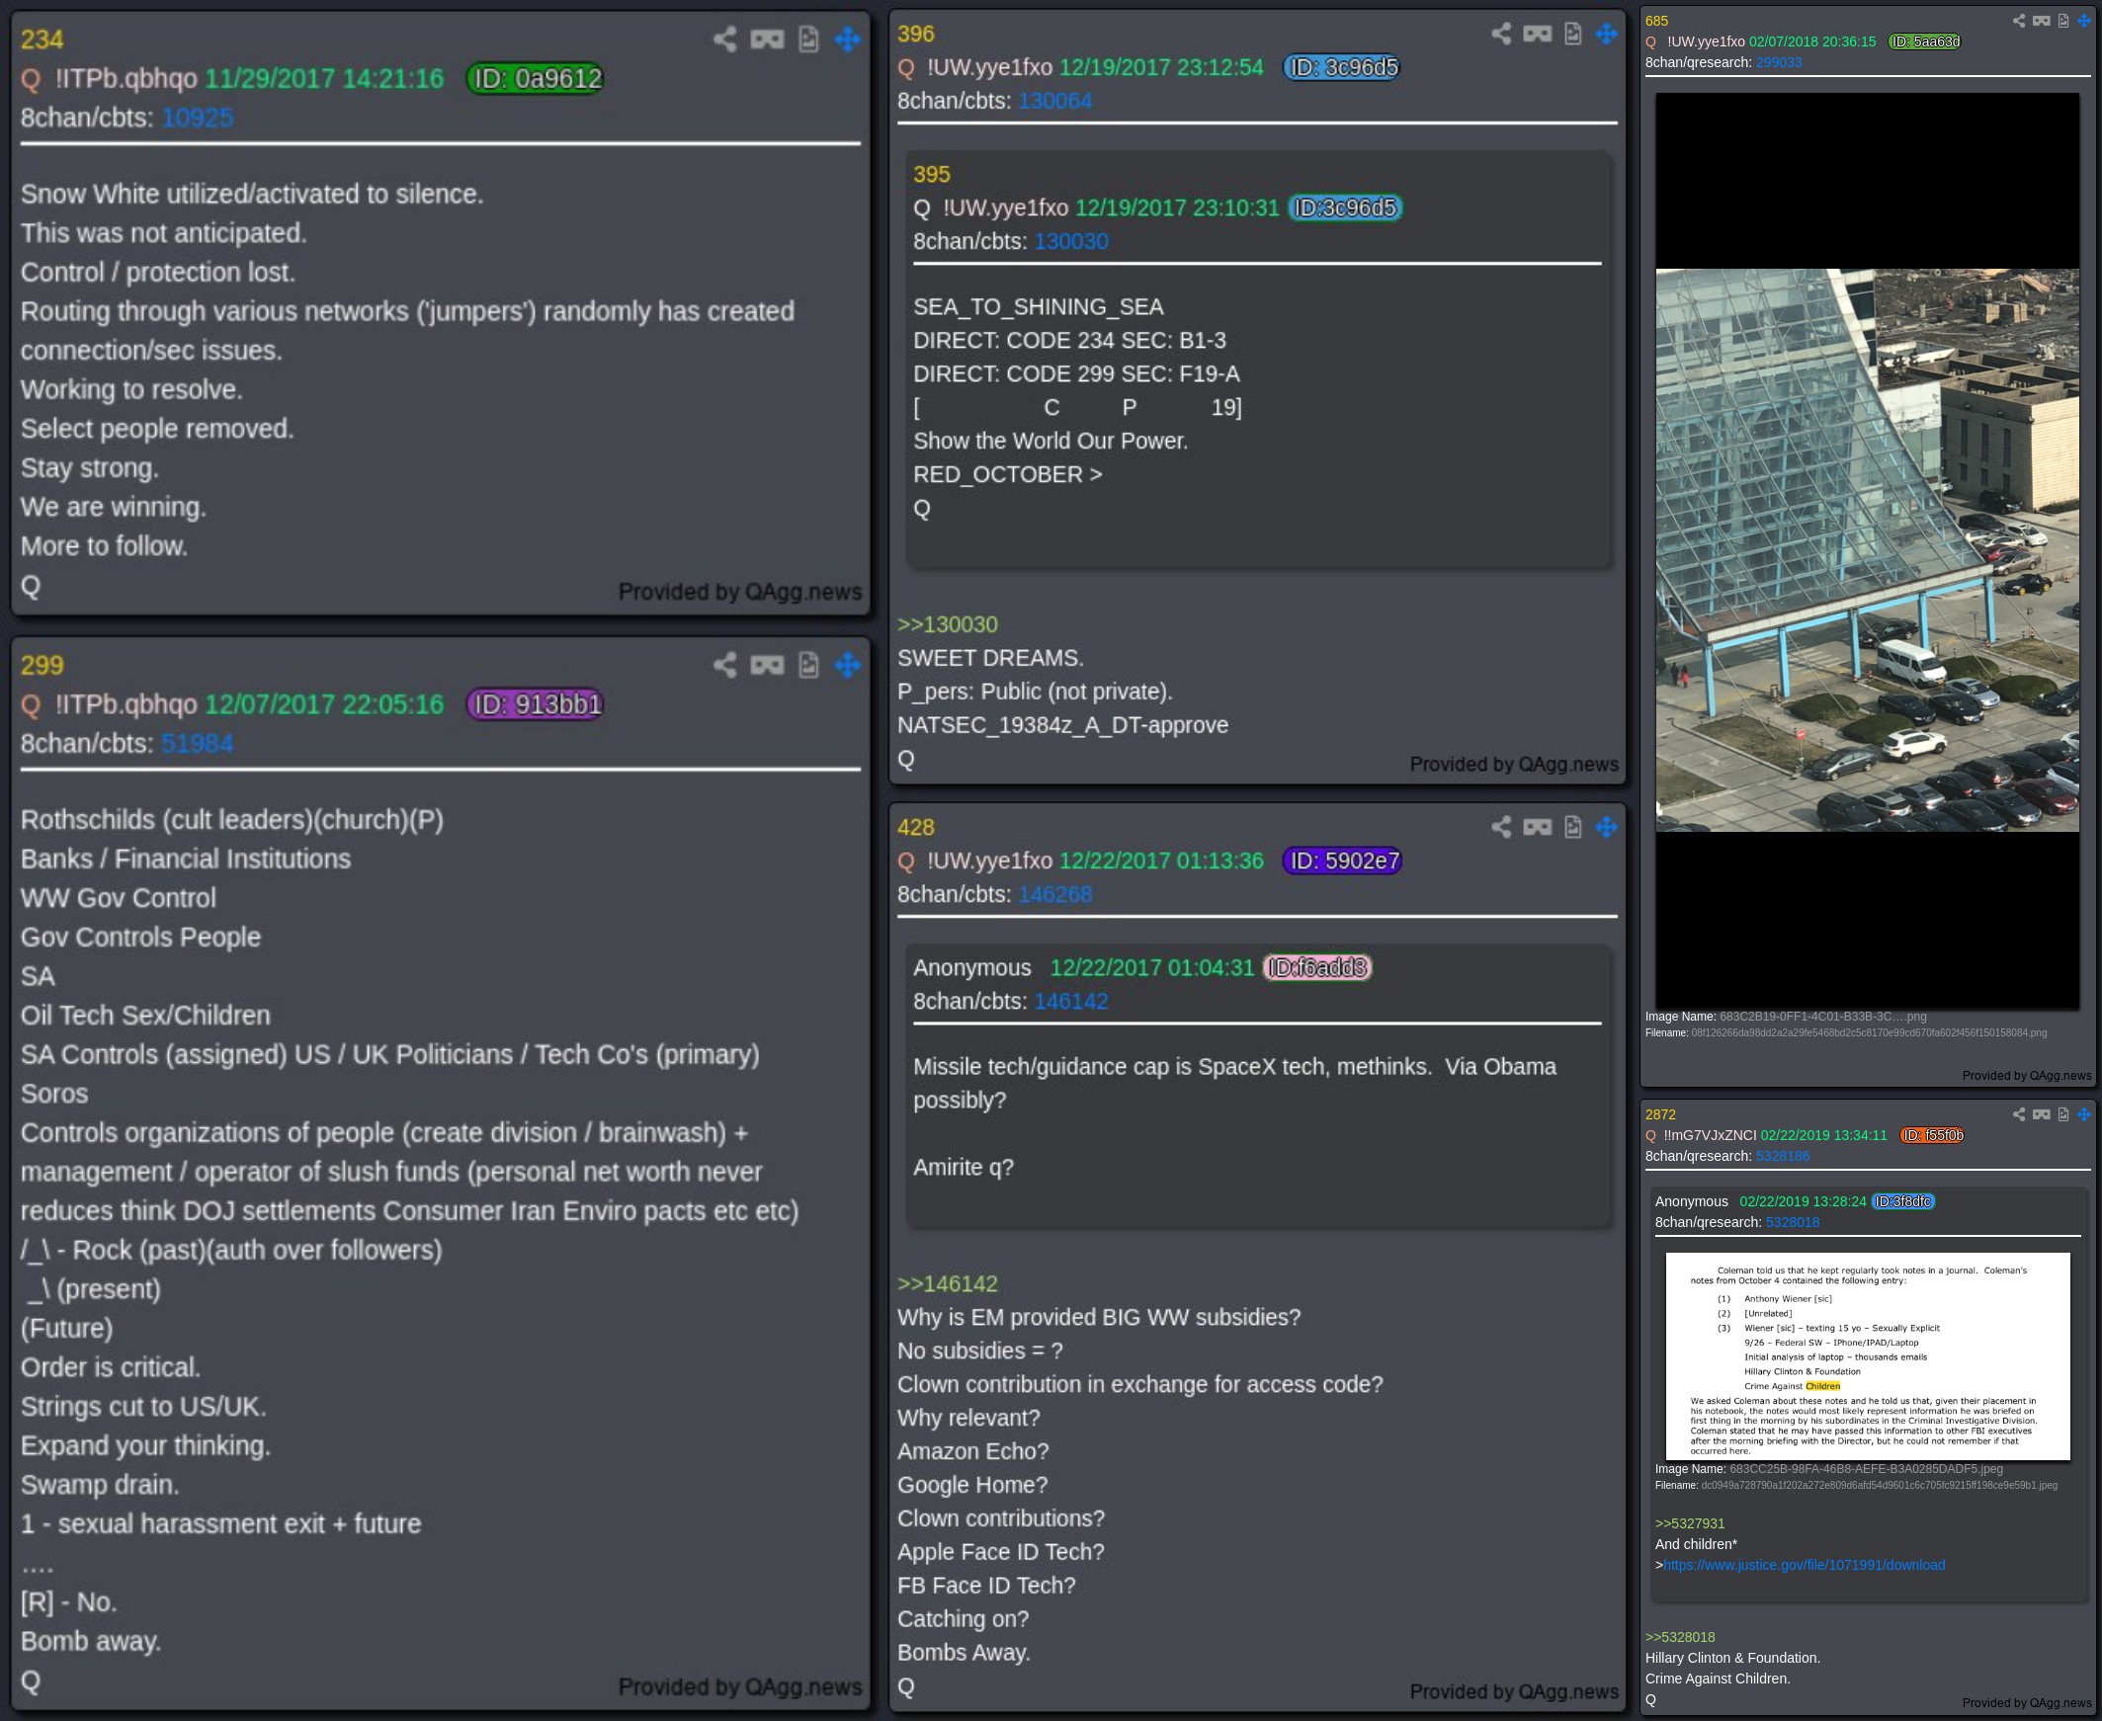This screenshot has height=1721, width=2102.
Task: Share post 396 via its share icon
Action: pos(1501,34)
